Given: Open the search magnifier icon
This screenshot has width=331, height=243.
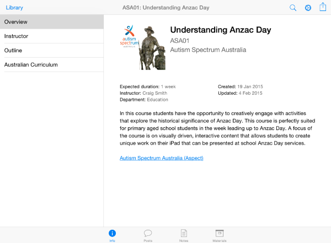Looking at the screenshot, I should (293, 8).
